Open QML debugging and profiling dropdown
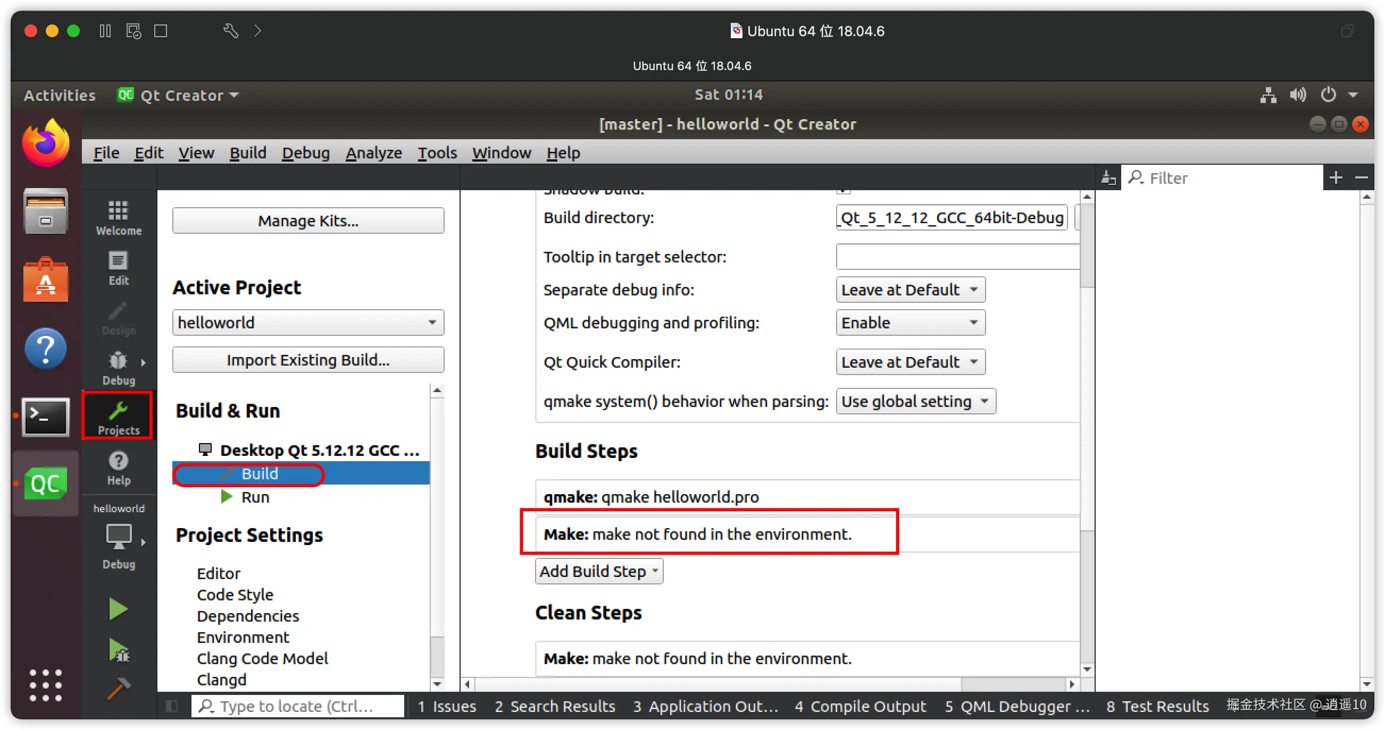Image resolution: width=1385 pixels, height=730 pixels. 910,322
